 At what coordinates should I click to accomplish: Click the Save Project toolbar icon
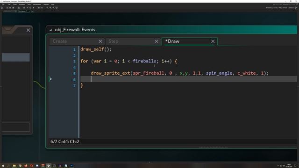13,8
